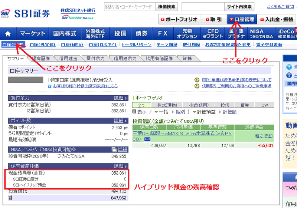Screen dimensions: 297x208
Task: Click the copy icon beside NISA 詳細
Action: pyautogui.click(x=114, y=150)
